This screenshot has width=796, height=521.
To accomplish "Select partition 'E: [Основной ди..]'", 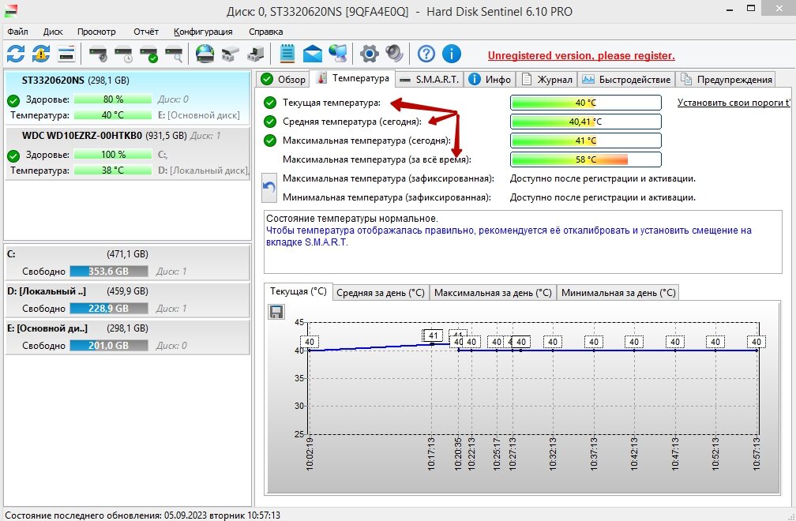I will pos(127,337).
